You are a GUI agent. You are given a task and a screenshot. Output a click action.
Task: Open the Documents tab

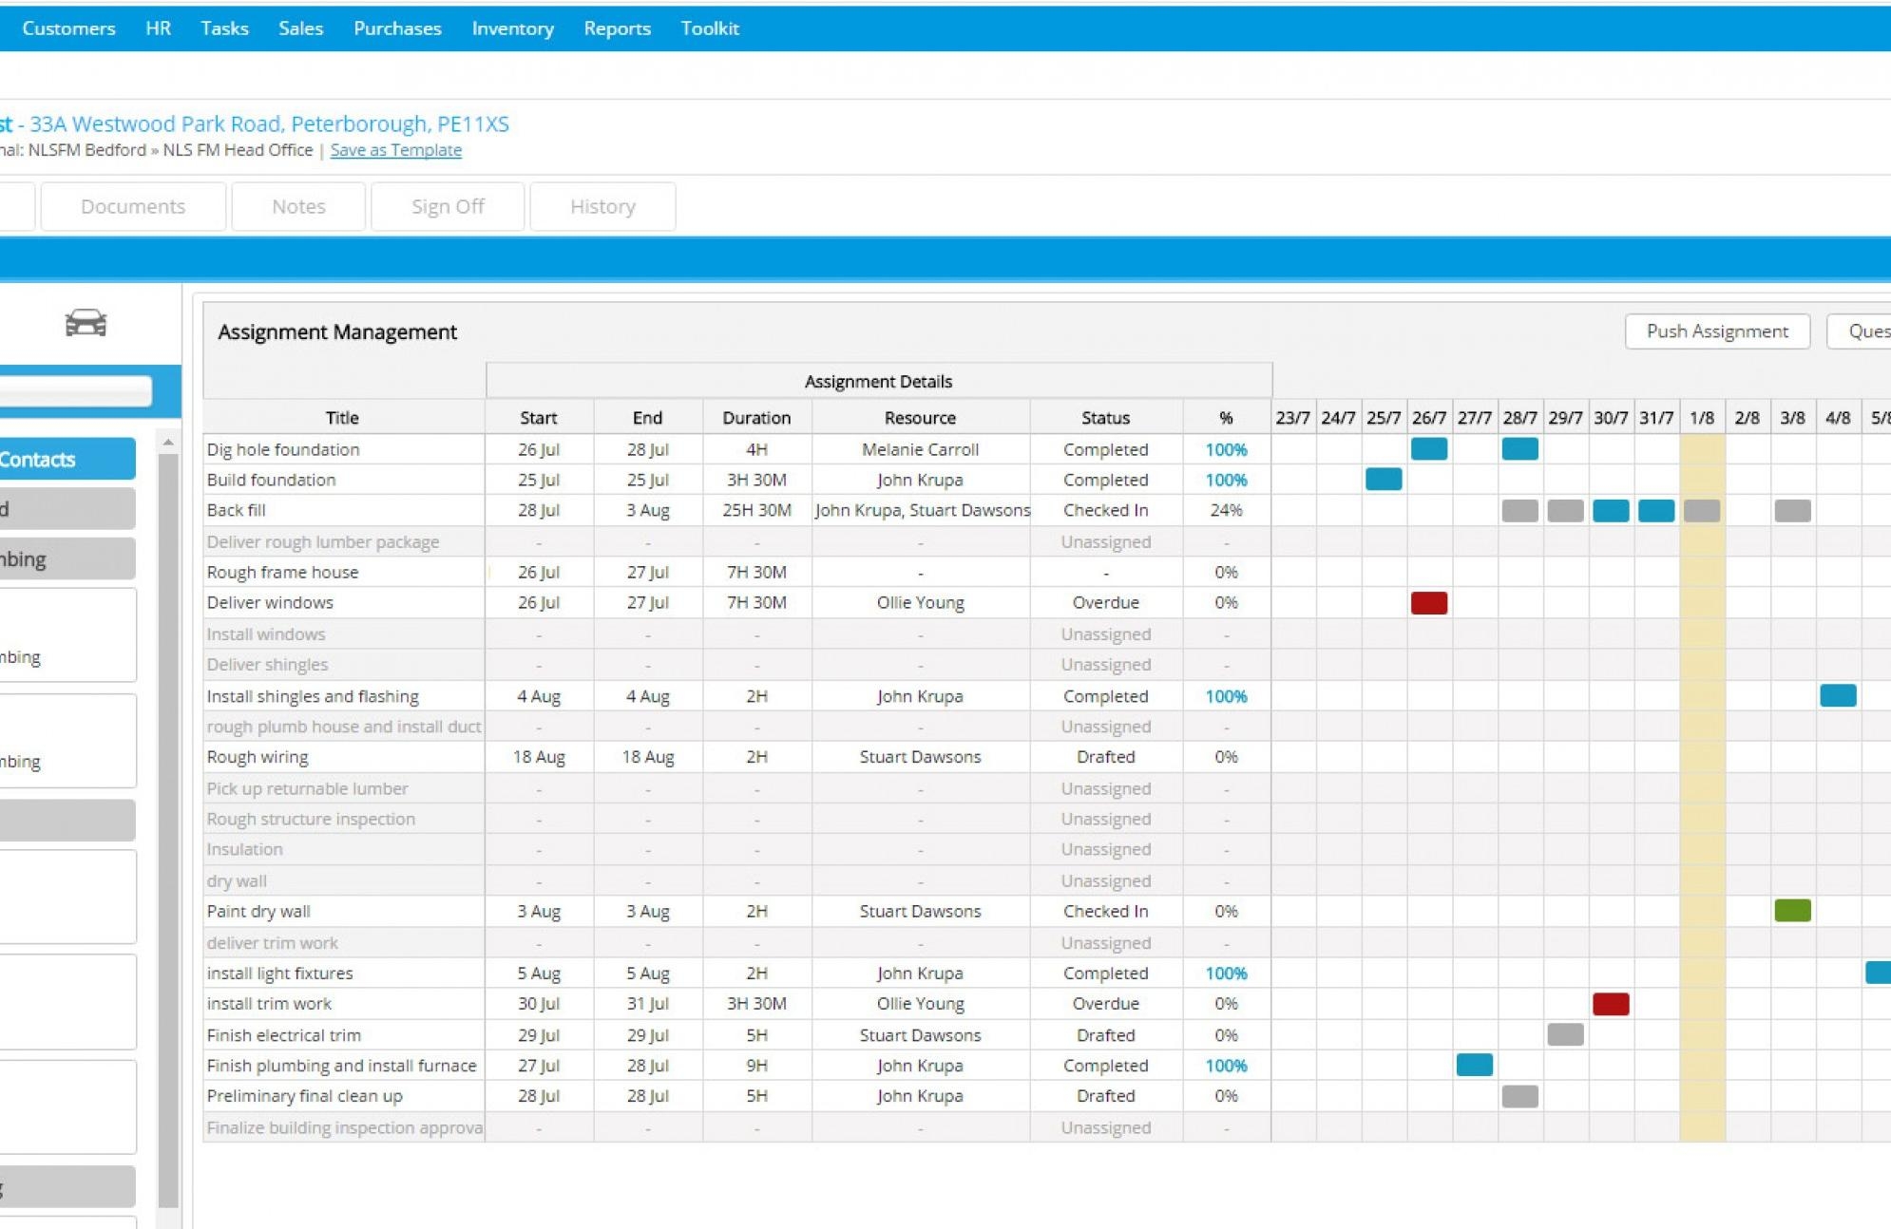[132, 206]
